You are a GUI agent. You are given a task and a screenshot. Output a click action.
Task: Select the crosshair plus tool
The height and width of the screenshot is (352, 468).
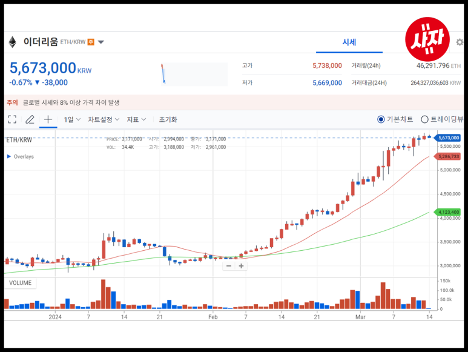coord(48,119)
